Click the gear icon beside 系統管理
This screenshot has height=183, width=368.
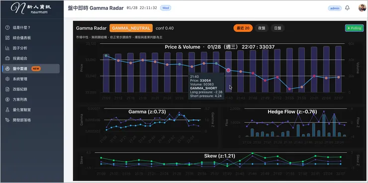[7, 79]
